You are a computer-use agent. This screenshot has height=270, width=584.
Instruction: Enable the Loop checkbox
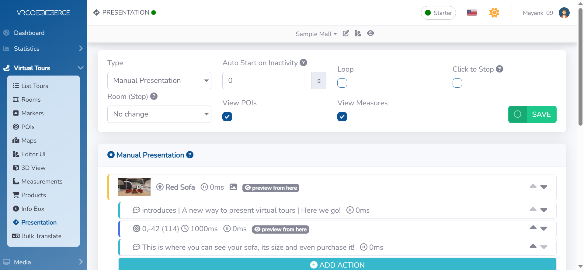coord(342,83)
